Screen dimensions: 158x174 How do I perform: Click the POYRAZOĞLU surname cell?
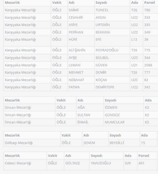(112, 50)
